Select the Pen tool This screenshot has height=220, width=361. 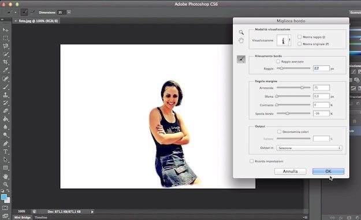[6, 144]
